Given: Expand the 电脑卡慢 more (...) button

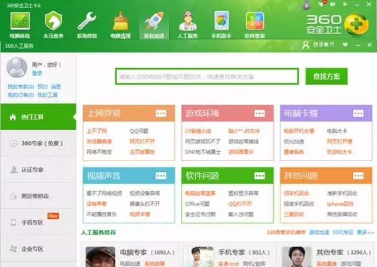Looking at the screenshot, I should click(358, 113).
